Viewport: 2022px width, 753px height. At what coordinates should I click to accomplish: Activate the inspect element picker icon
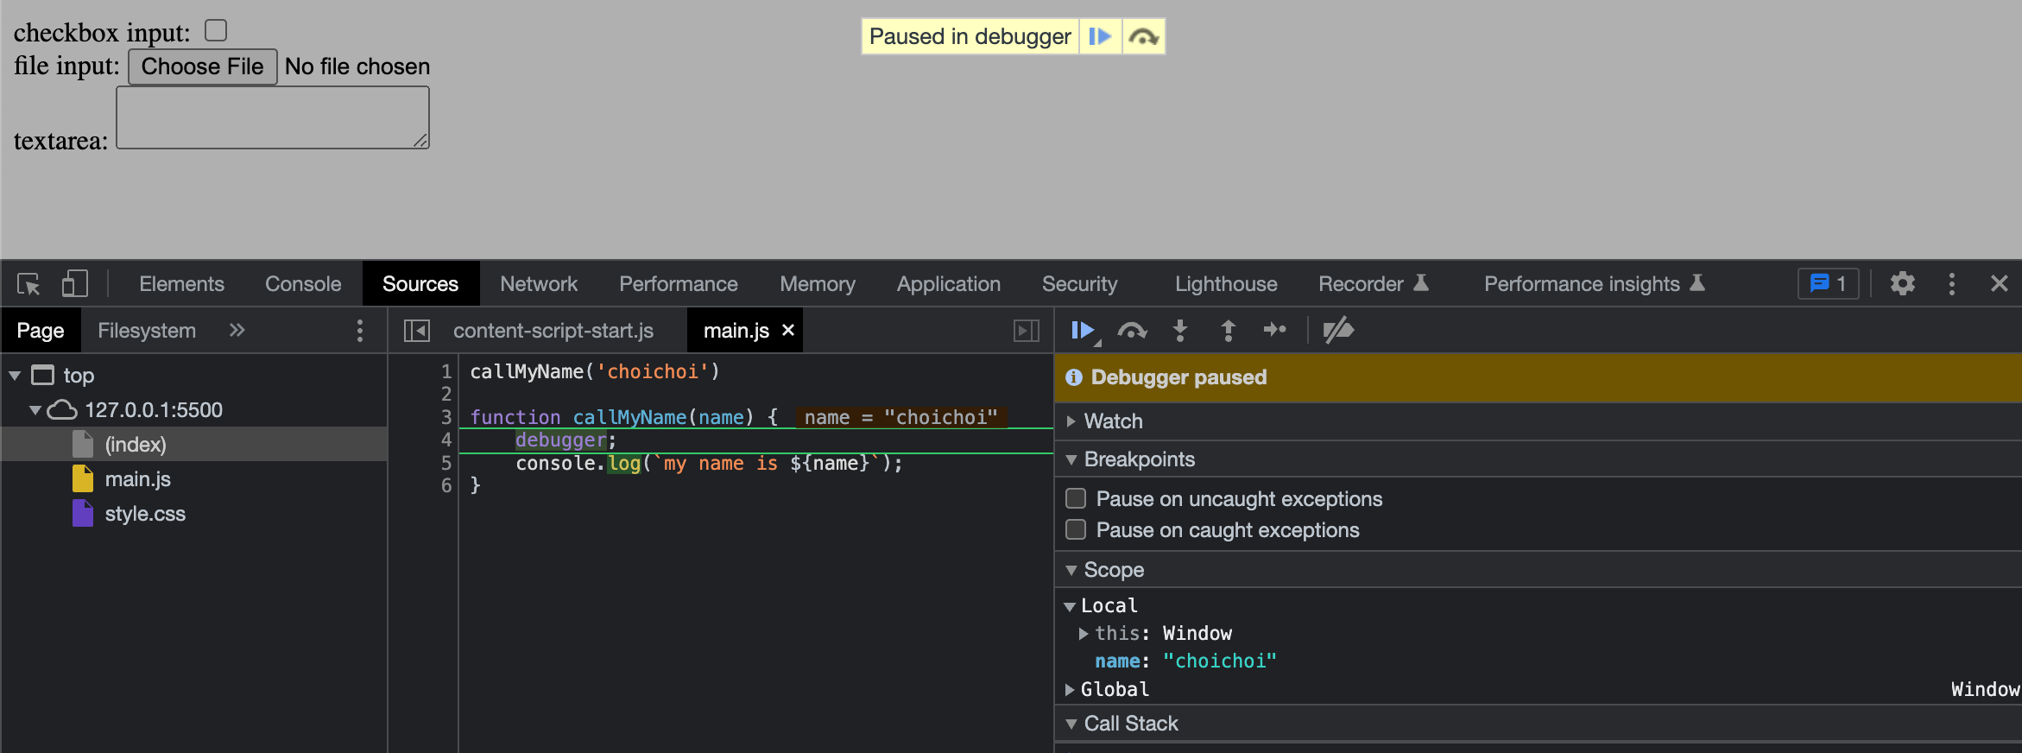28,284
